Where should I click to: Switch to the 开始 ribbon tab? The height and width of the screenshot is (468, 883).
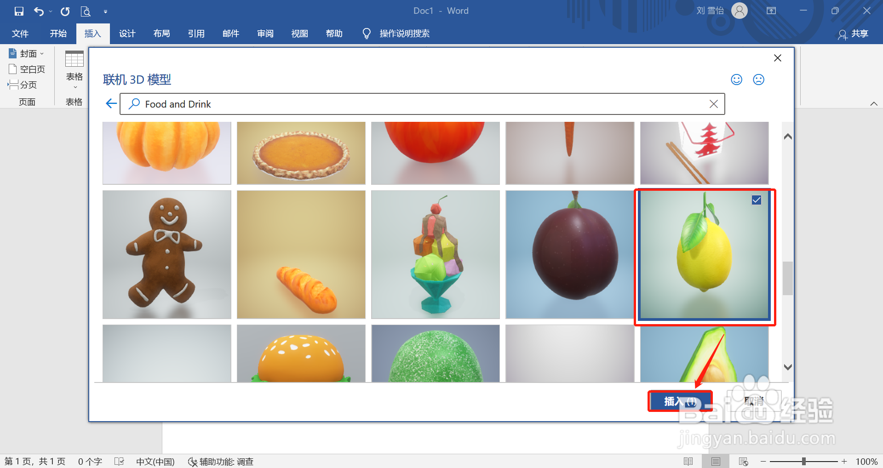pyautogui.click(x=57, y=33)
